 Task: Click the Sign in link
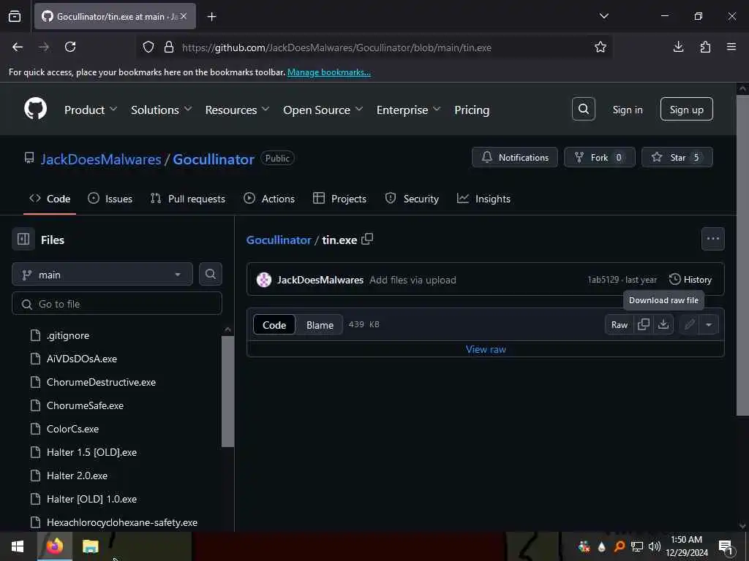(627, 110)
